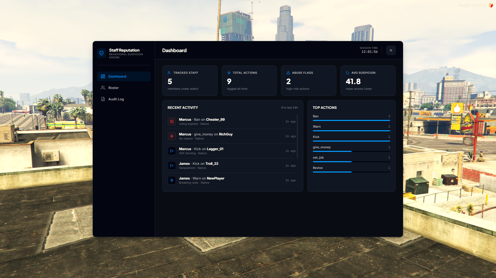Select the Total Actions card value 9
Image resolution: width=496 pixels, height=278 pixels.
point(229,81)
